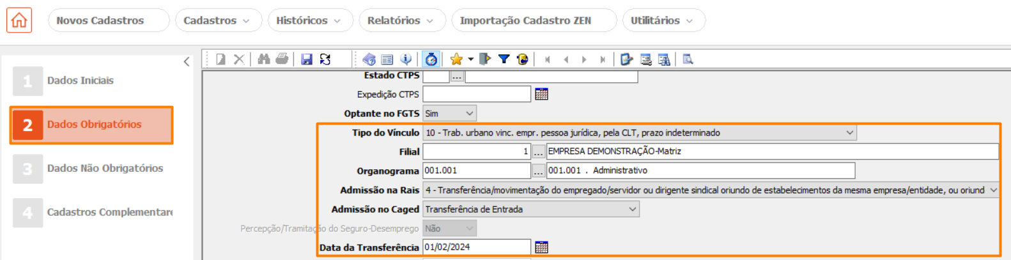The height and width of the screenshot is (260, 1011).
Task: Open the disabled Seguro-Desemprego dropdown
Action: tap(449, 228)
